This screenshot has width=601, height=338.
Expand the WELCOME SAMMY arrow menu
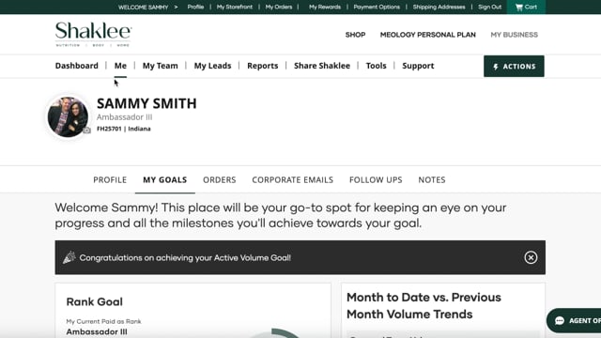point(176,7)
